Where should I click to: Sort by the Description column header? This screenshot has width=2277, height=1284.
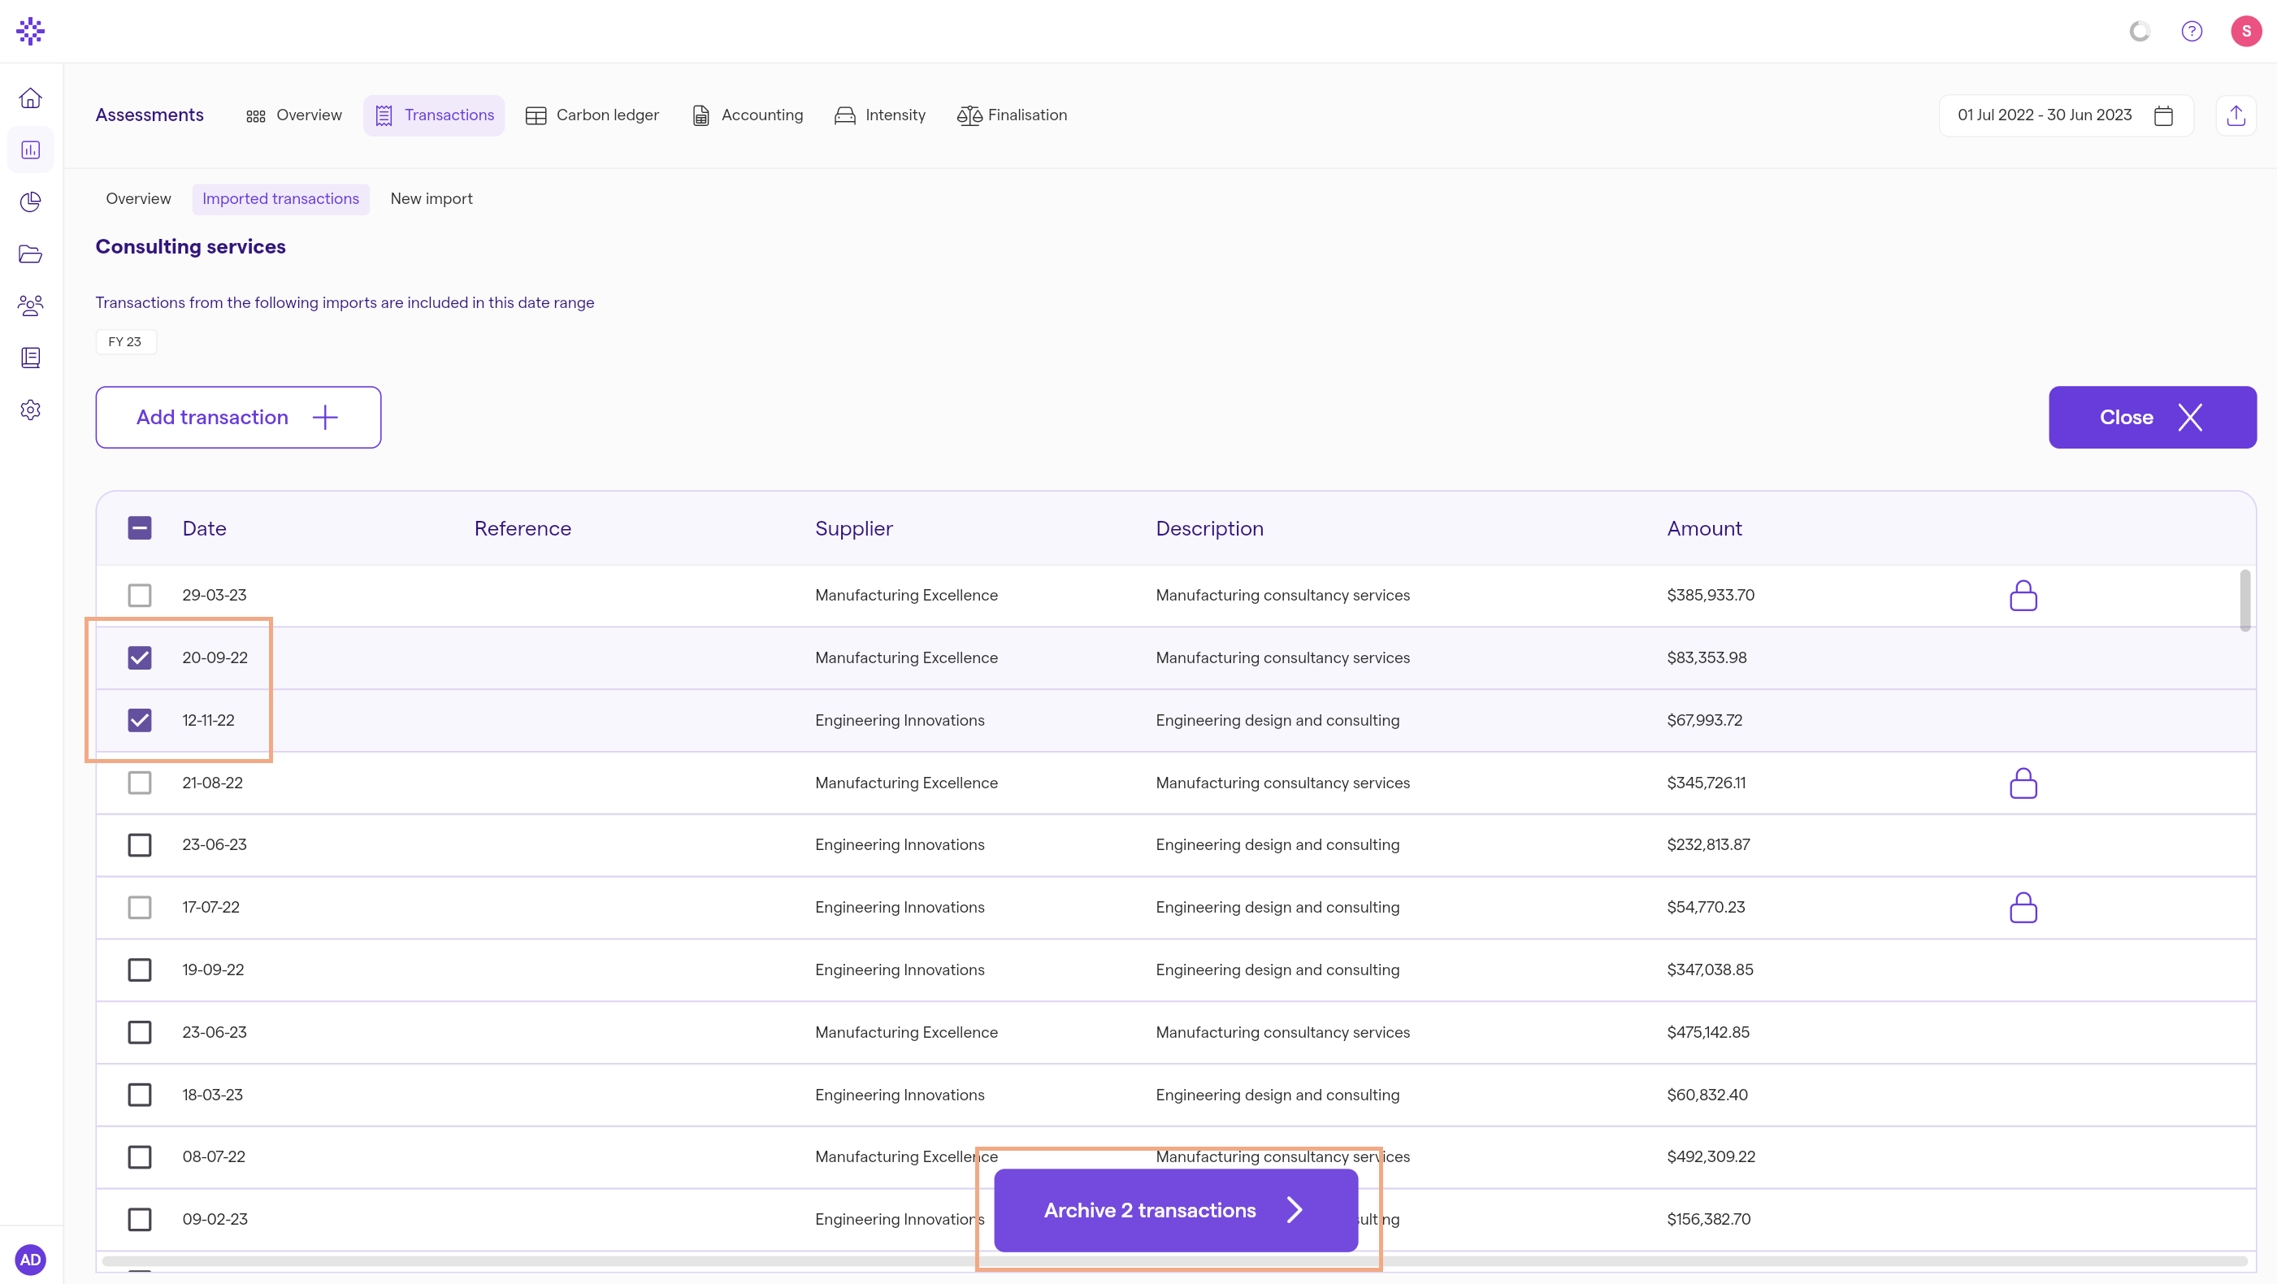pos(1210,528)
